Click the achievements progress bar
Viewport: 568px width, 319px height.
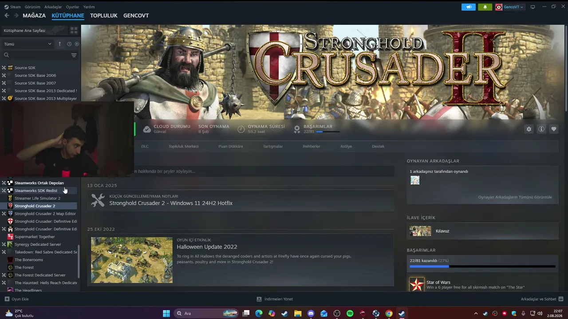483,267
